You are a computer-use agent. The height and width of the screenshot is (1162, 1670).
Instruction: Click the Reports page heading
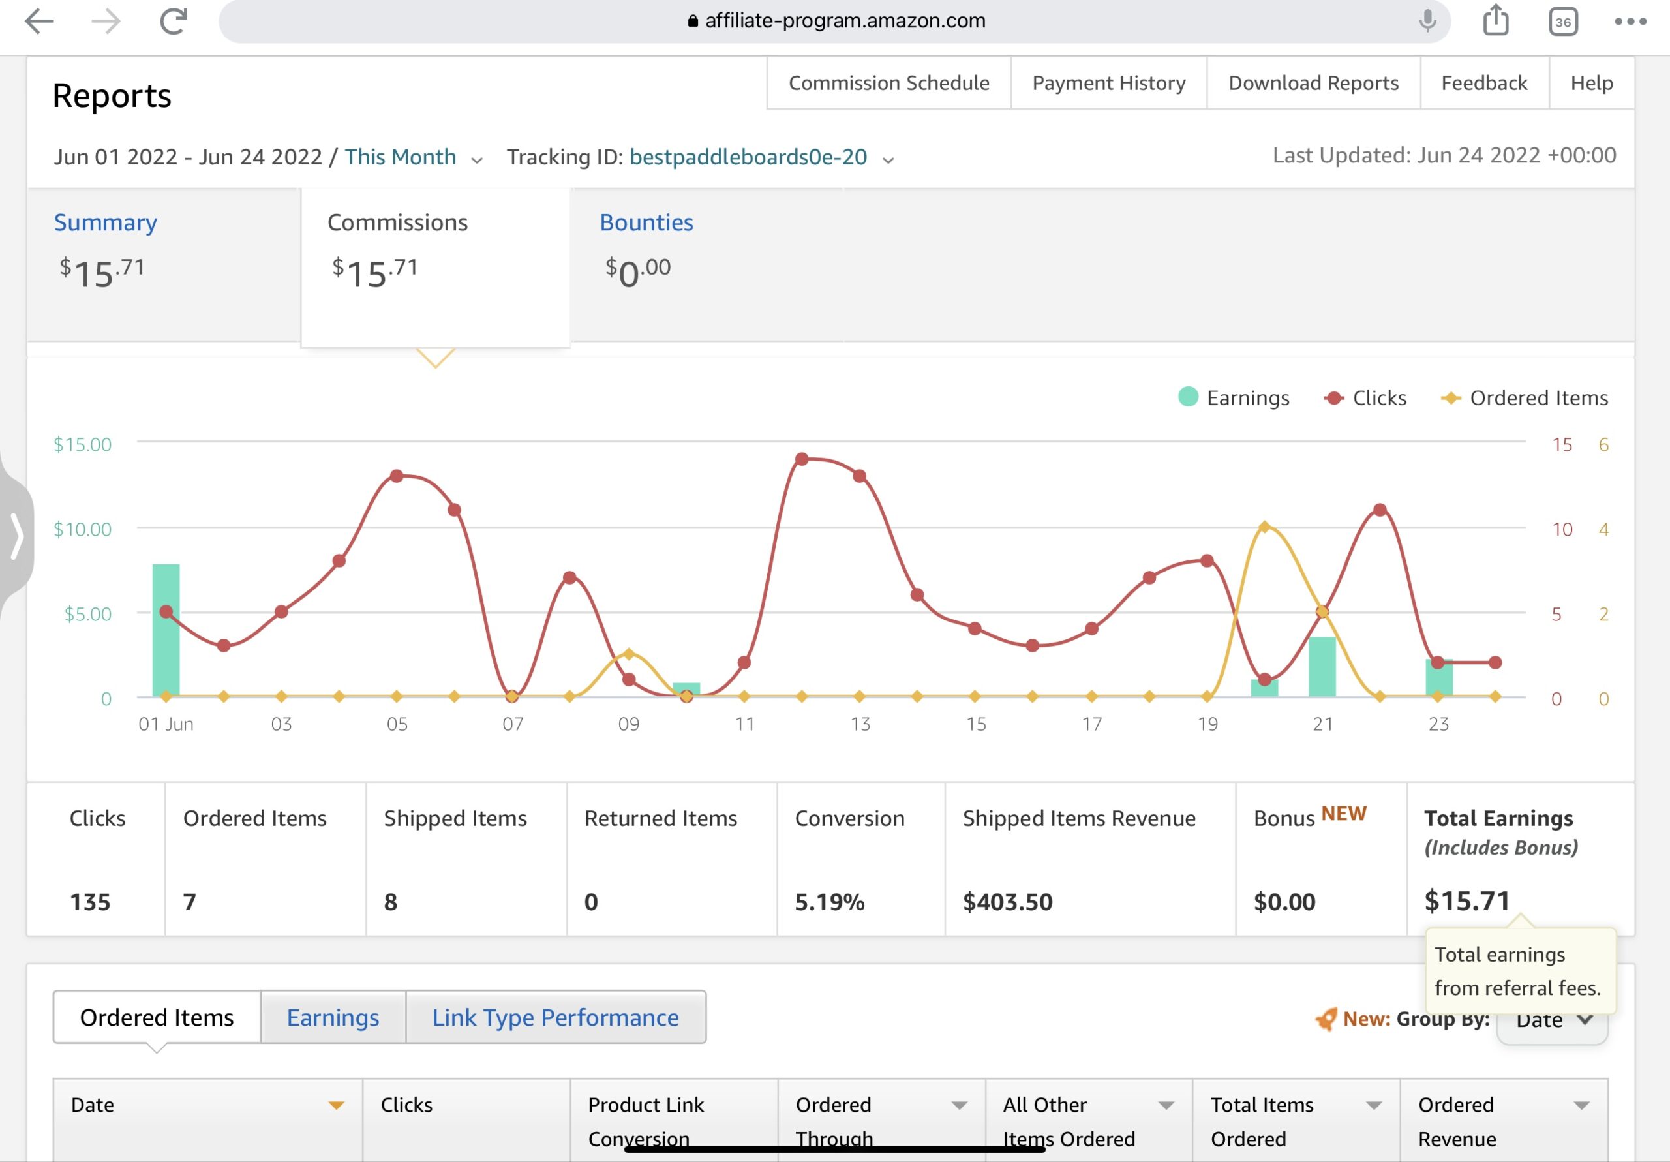click(x=112, y=95)
